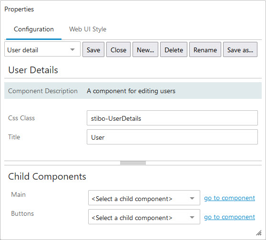
Task: Delete the current configuration
Action: pyautogui.click(x=174, y=49)
